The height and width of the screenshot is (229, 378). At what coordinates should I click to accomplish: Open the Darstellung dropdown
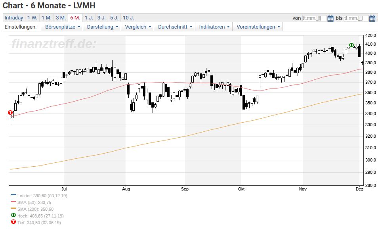click(103, 27)
